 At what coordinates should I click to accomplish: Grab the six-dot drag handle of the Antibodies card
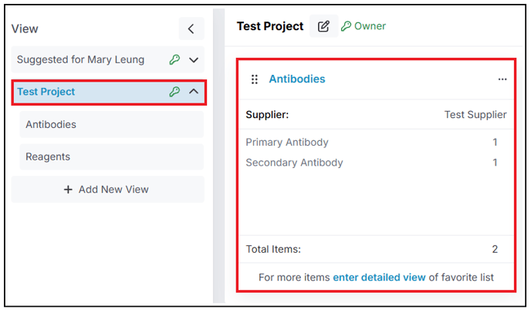pyautogui.click(x=255, y=79)
